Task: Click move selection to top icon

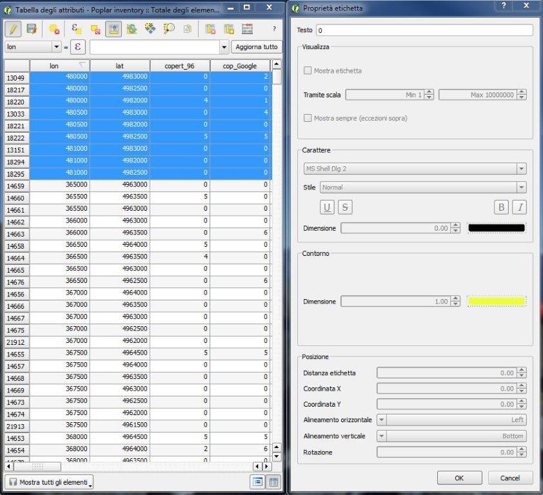Action: pyautogui.click(x=113, y=29)
